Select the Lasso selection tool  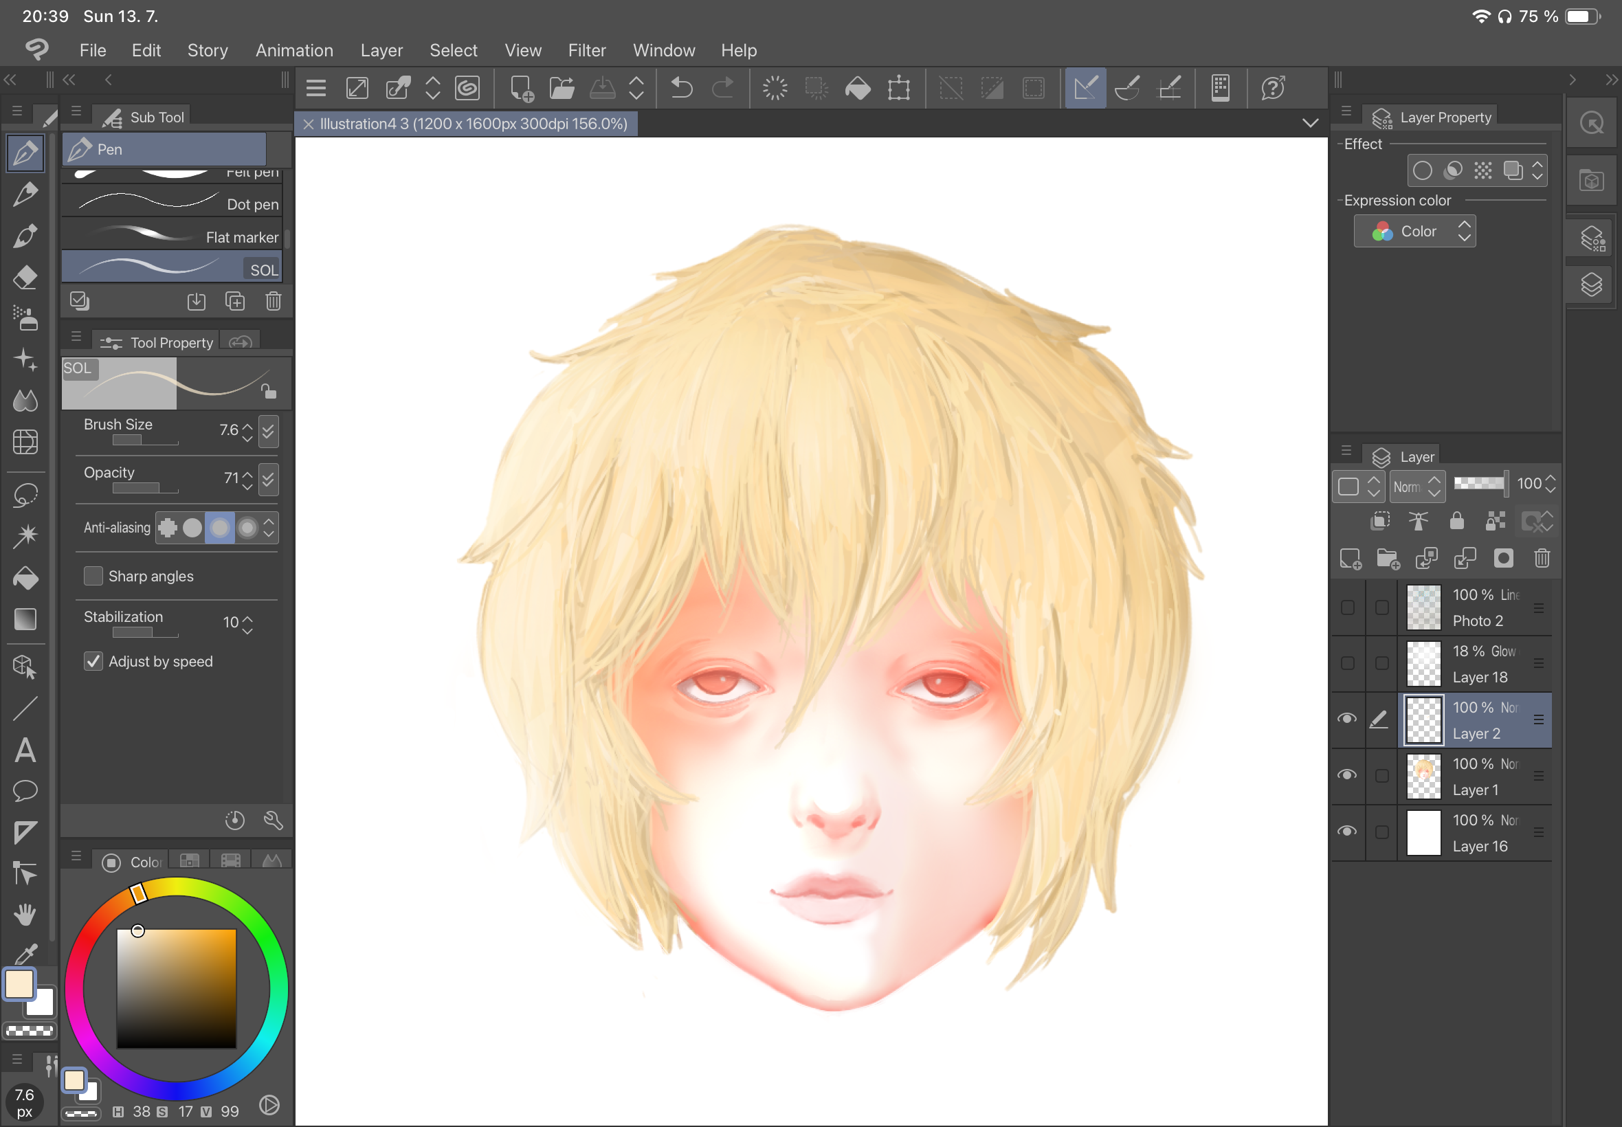point(25,495)
